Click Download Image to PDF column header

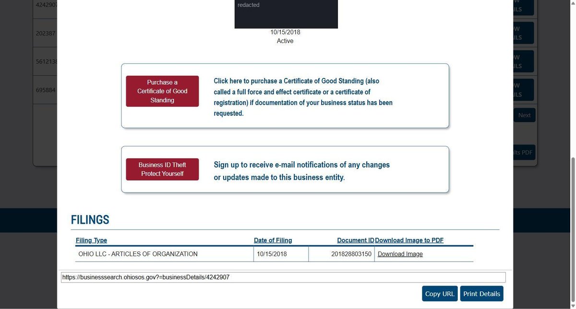[409, 240]
